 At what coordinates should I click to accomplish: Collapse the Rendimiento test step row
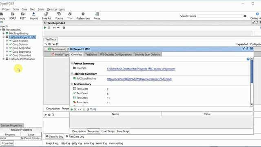(46, 49)
